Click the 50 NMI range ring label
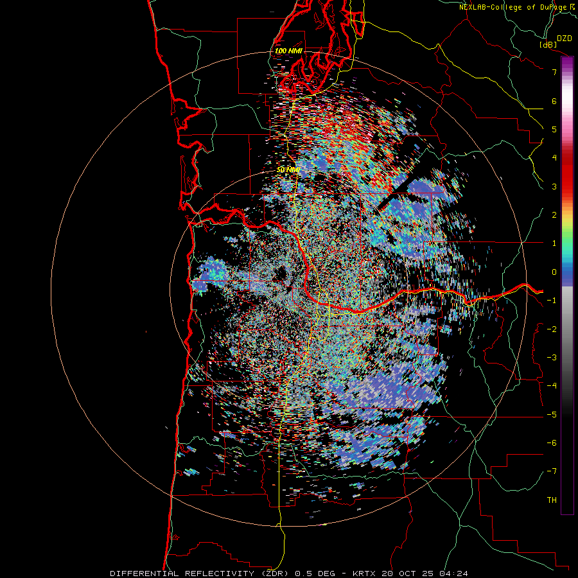 coord(288,170)
